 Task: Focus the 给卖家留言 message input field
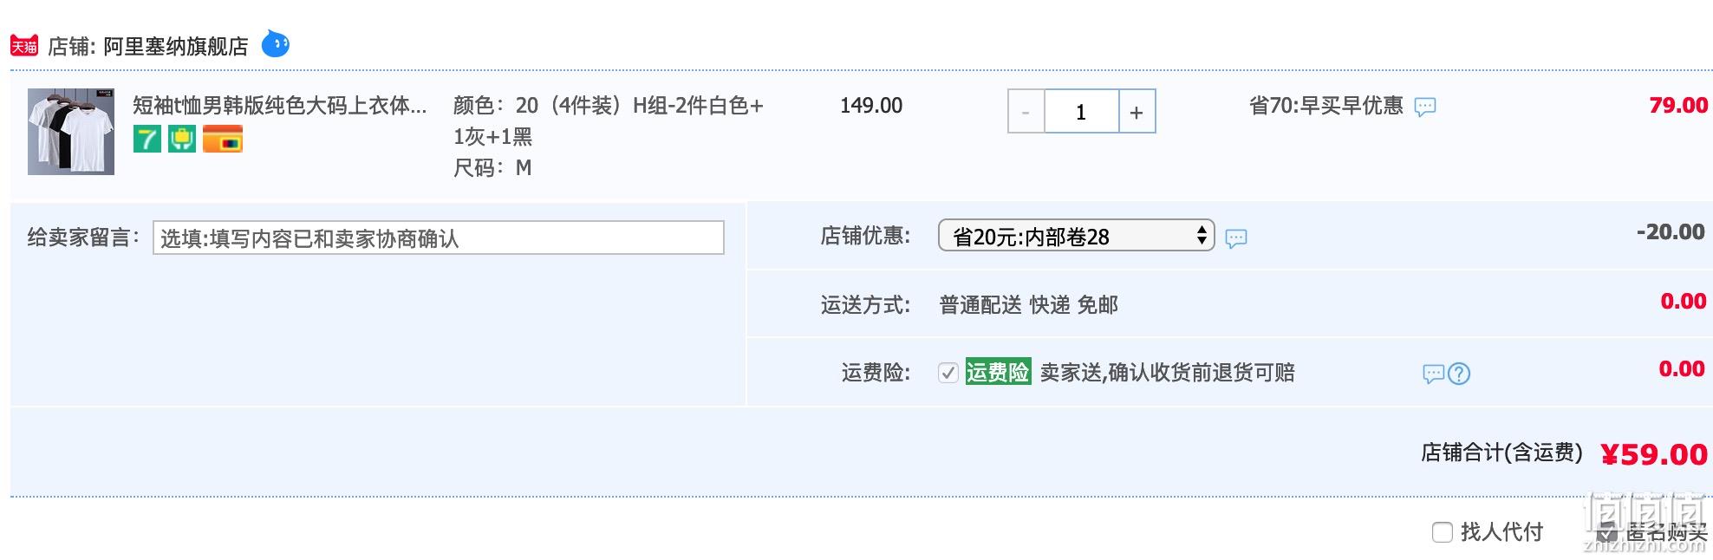[x=439, y=238]
